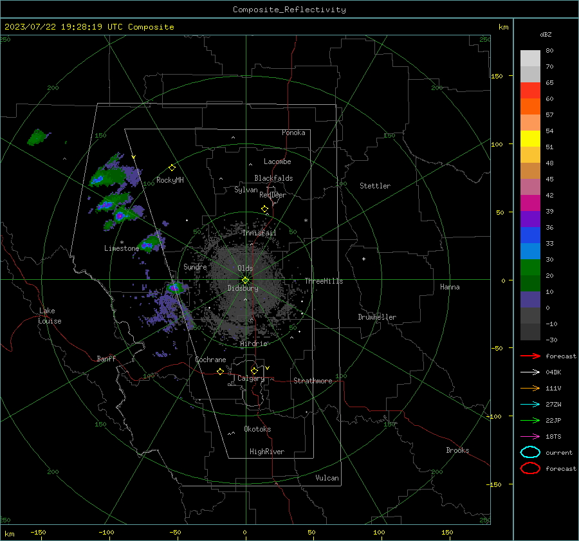This screenshot has width=579, height=541.
Task: Click the green 22JP arrow symbol
Action: (530, 420)
